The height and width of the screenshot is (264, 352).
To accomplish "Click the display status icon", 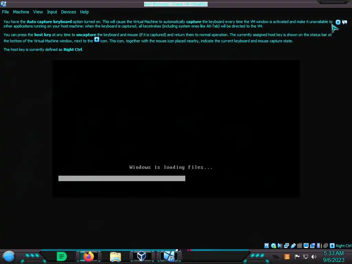I will pos(306,245).
